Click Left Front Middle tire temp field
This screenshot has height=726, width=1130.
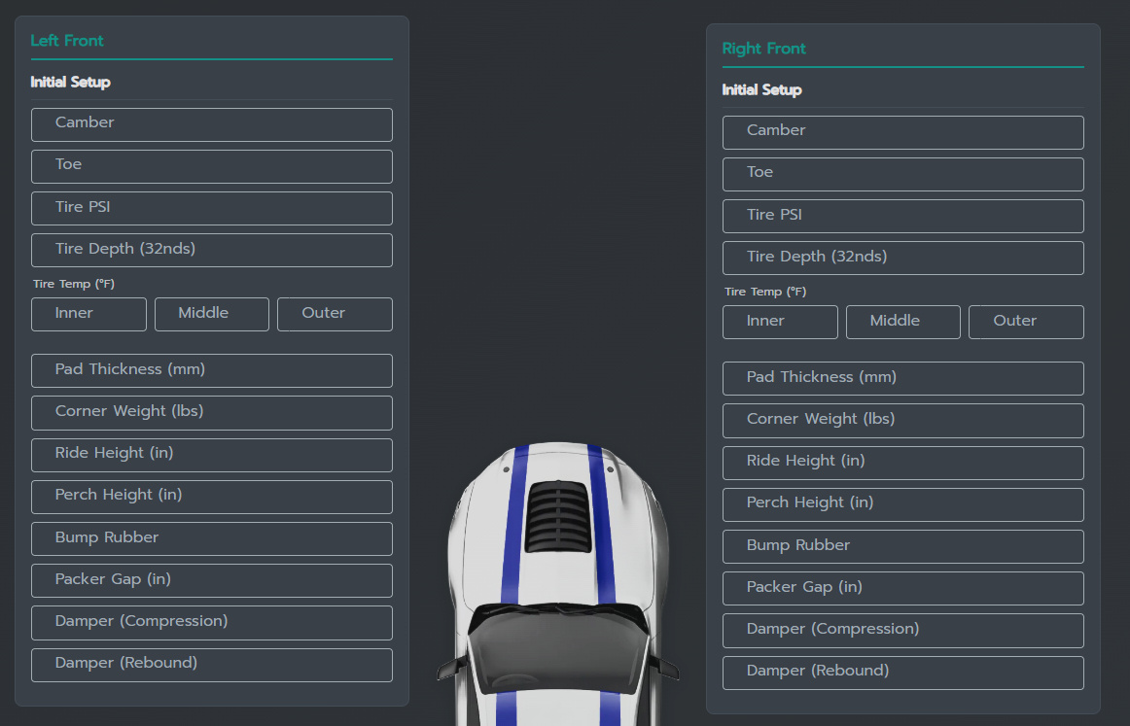coord(211,314)
